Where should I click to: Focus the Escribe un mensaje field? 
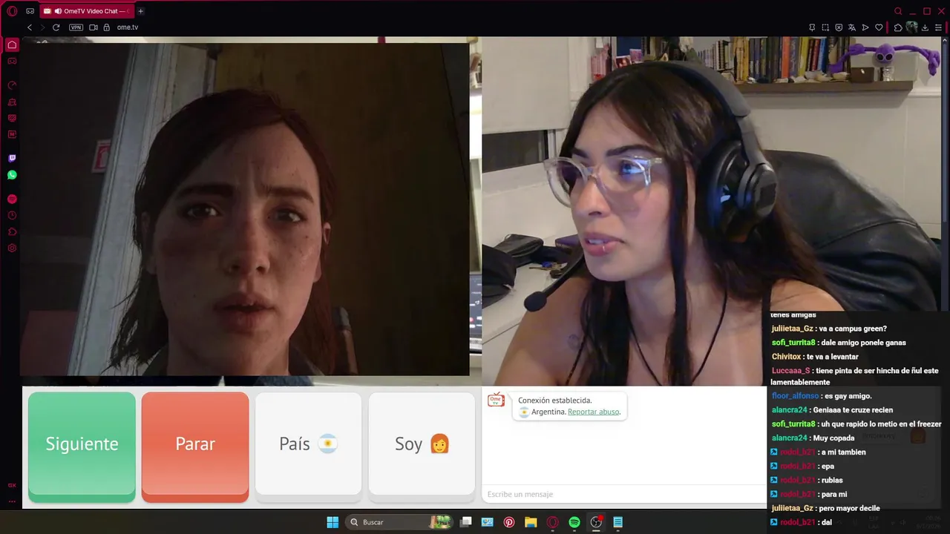pos(623,494)
